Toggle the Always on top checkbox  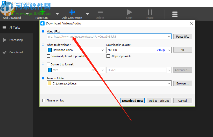tap(44, 100)
